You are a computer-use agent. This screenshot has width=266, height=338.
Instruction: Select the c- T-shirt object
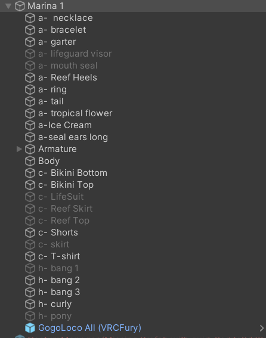click(59, 256)
